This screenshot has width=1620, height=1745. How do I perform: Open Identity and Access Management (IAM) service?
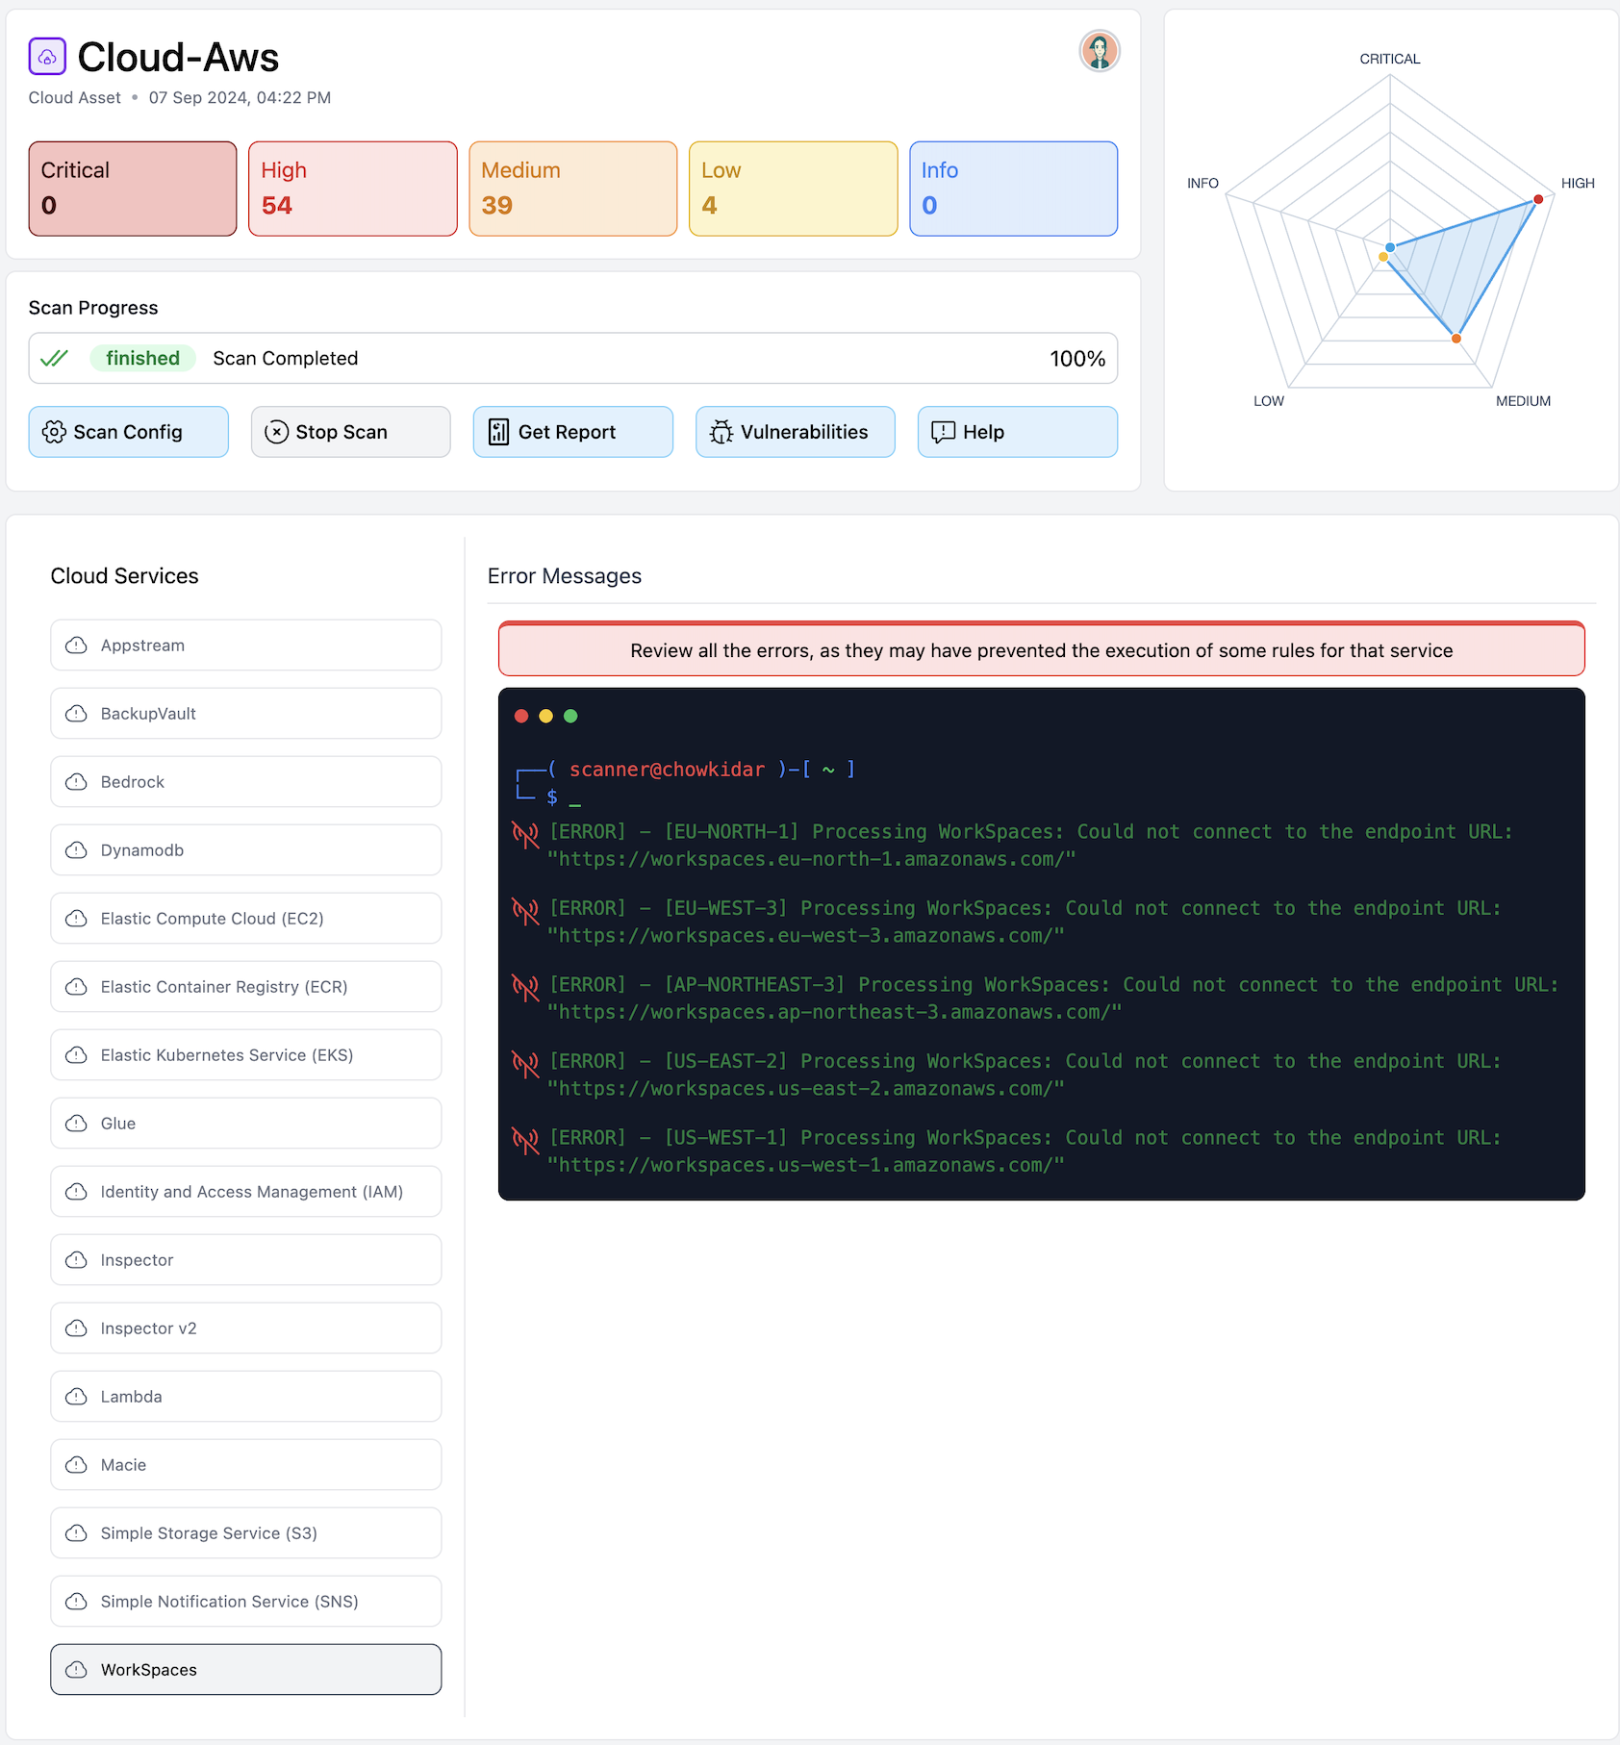point(246,1192)
